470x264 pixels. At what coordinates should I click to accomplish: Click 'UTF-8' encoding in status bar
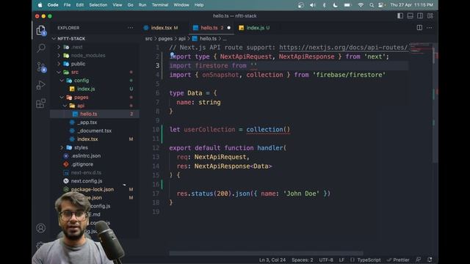coord(326,260)
